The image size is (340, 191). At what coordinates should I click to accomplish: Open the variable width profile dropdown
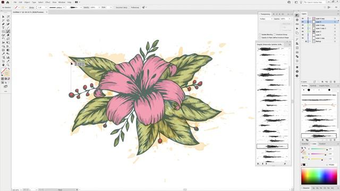click(64, 7)
